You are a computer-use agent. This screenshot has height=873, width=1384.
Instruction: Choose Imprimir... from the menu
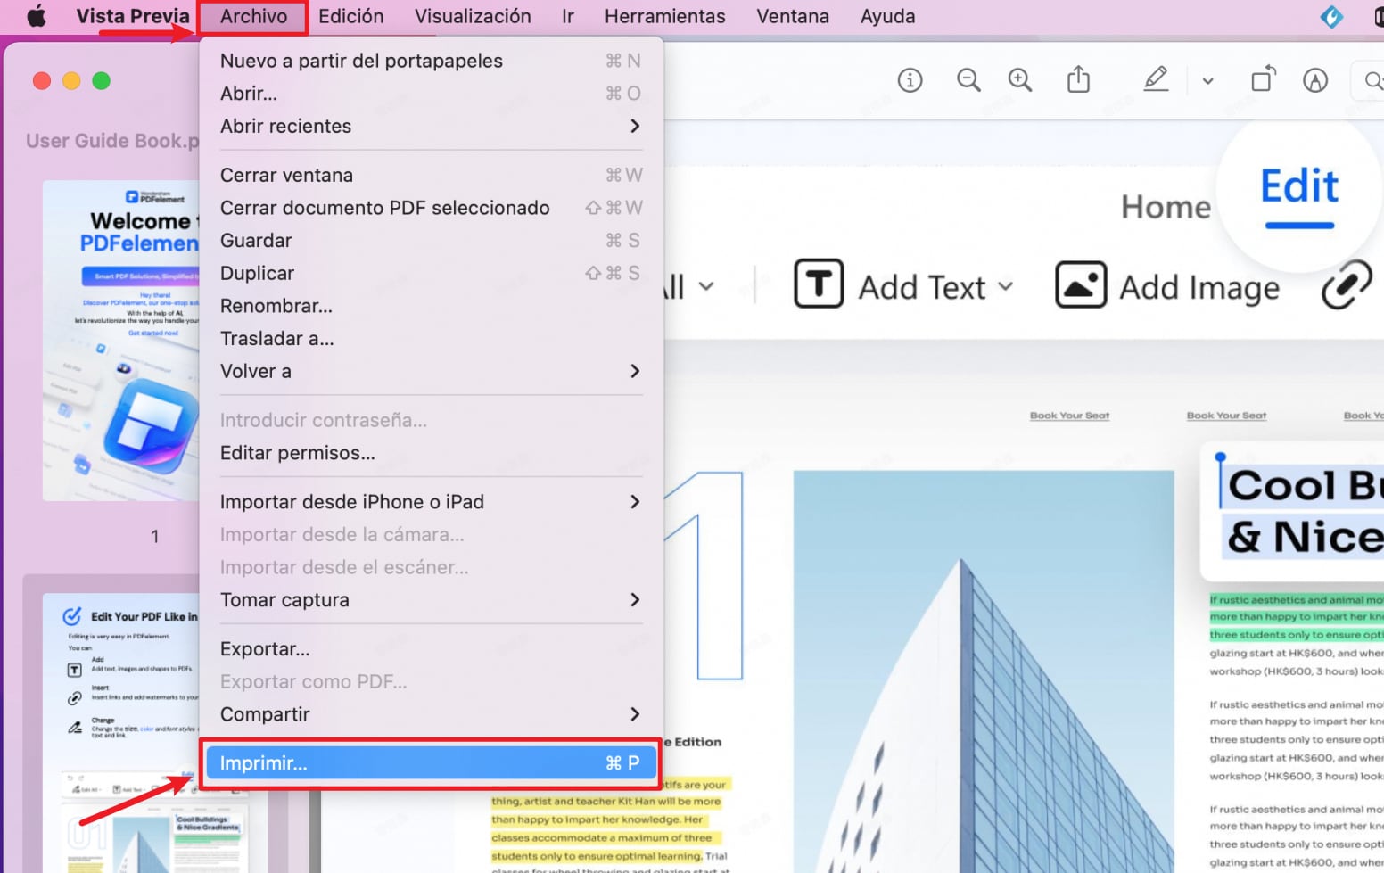[432, 763]
